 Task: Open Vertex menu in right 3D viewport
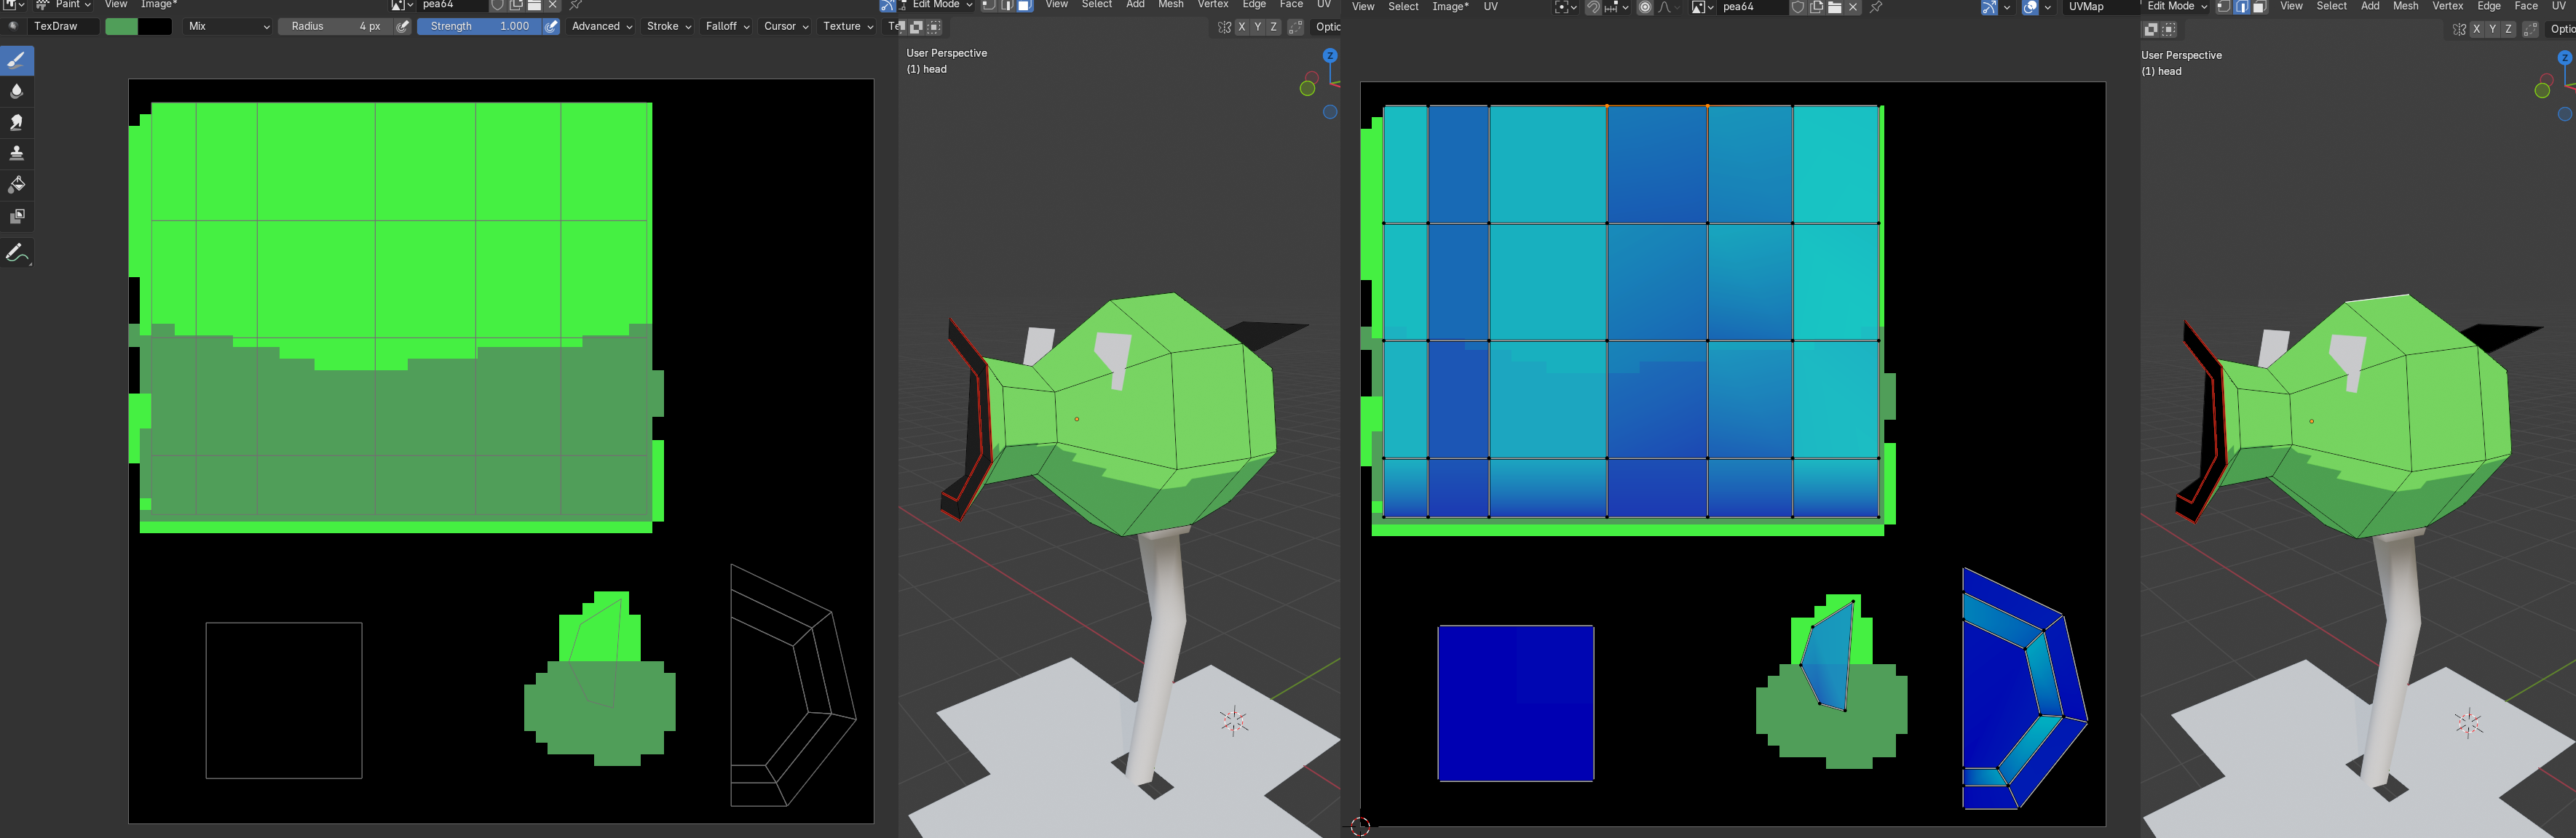pyautogui.click(x=2448, y=6)
